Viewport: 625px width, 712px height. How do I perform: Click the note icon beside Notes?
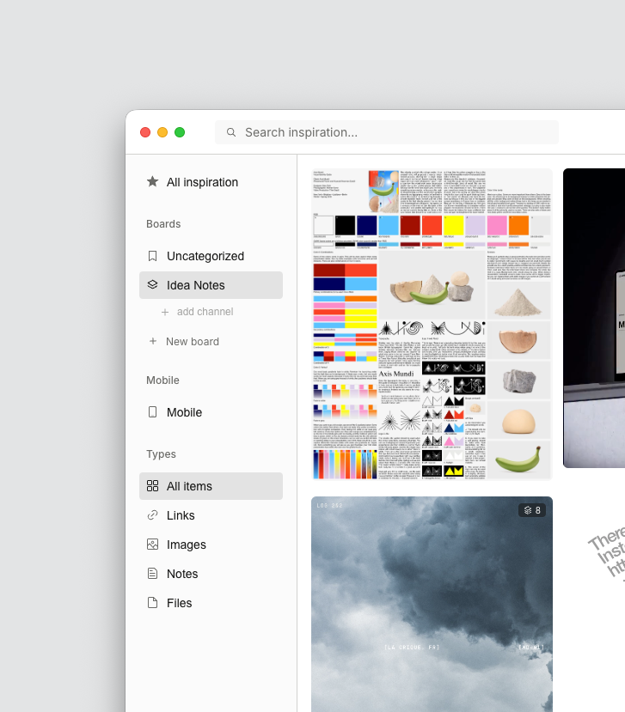pyautogui.click(x=152, y=574)
